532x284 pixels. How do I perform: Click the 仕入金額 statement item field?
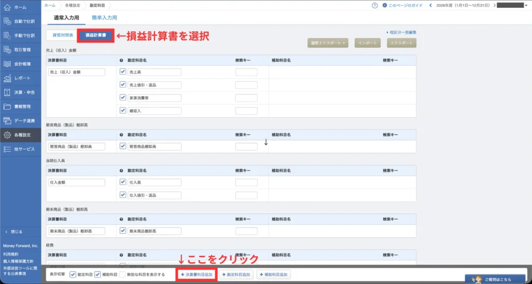point(77,182)
